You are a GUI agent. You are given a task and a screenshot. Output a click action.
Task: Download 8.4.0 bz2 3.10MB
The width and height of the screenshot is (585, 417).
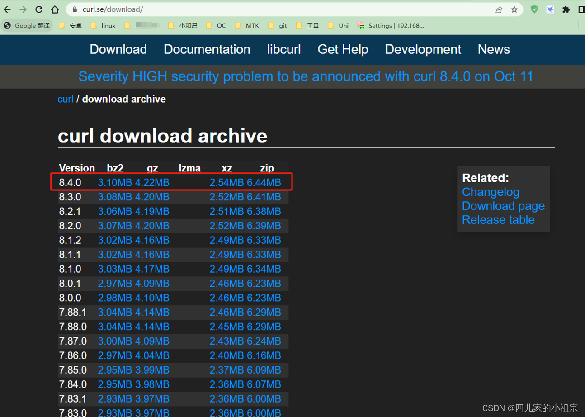point(115,183)
